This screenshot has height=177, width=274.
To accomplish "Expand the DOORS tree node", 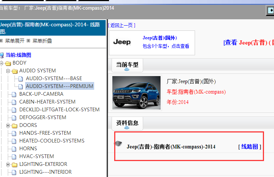I will point(8,125).
